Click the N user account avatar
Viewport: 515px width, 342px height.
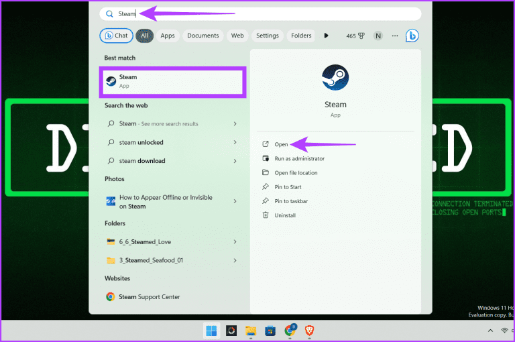[x=378, y=36]
